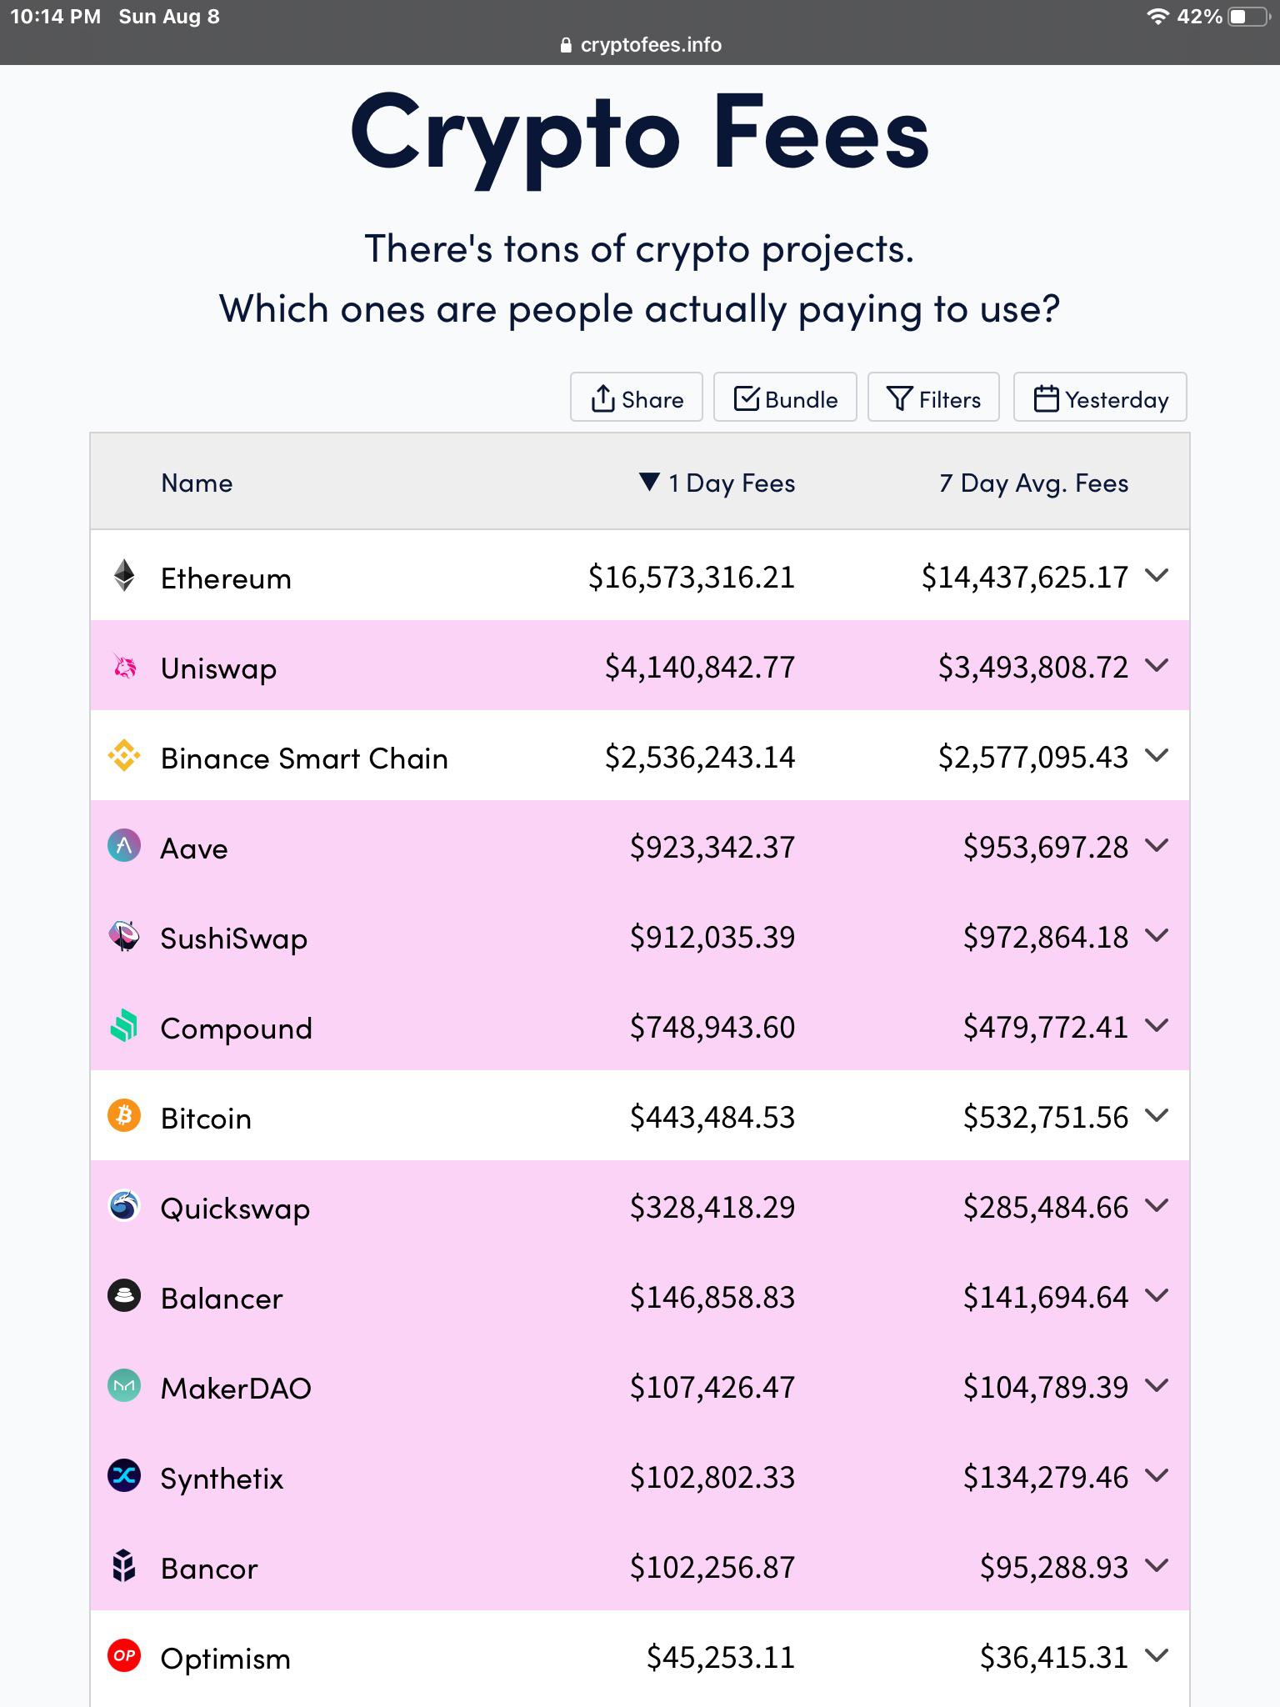Click the Optimism OP icon

pyautogui.click(x=123, y=1657)
